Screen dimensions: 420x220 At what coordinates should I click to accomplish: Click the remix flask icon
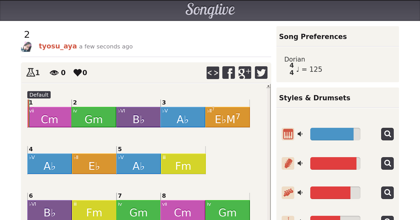(x=30, y=72)
